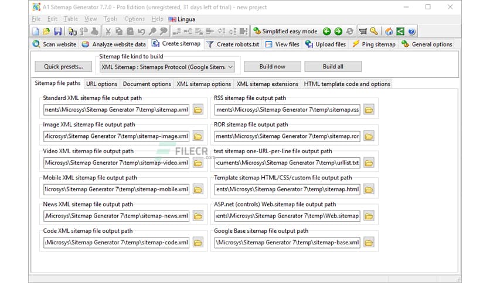This screenshot has height=283, width=490.
Task: Select the Create sitemap tab
Action: pos(176,44)
